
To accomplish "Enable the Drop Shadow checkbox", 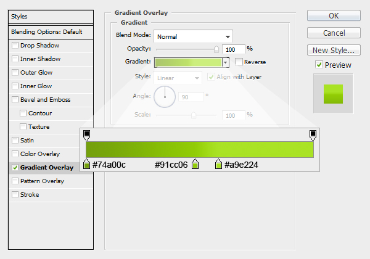I will coord(15,45).
